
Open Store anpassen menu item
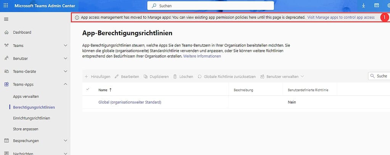(x=26, y=129)
